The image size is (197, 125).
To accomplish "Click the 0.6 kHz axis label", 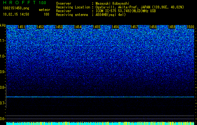I will (x=3, y=119).
